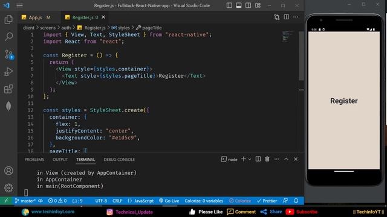Open remote window status bar icon
This screenshot has height=217, width=387.
tap(6, 201)
